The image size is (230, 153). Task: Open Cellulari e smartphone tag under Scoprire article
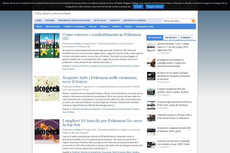coord(90,109)
